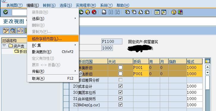Go to first page icon
Image resolution: width=216 pixels, height=111 pixels.
tap(127, 12)
